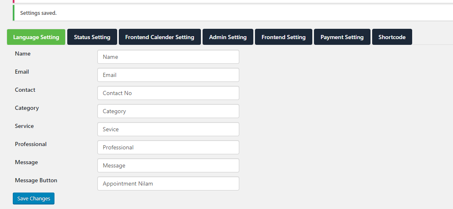
Task: Select the Message text box
Action: (168, 165)
